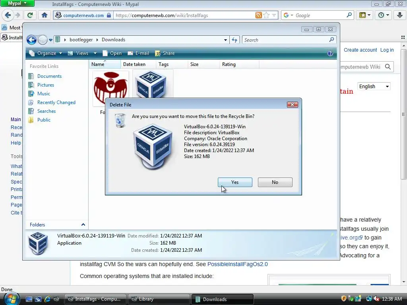Click the Google search magnifier icon
This screenshot has height=305, width=407.
click(x=349, y=15)
